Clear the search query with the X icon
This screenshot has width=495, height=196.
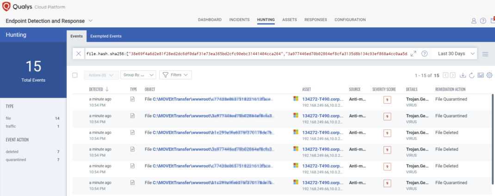click(x=78, y=54)
